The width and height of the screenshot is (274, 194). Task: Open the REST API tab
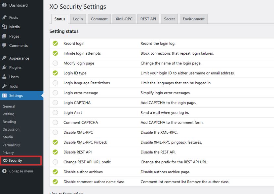pyautogui.click(x=148, y=19)
